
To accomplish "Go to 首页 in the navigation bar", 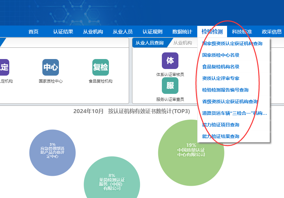I will (33, 32).
